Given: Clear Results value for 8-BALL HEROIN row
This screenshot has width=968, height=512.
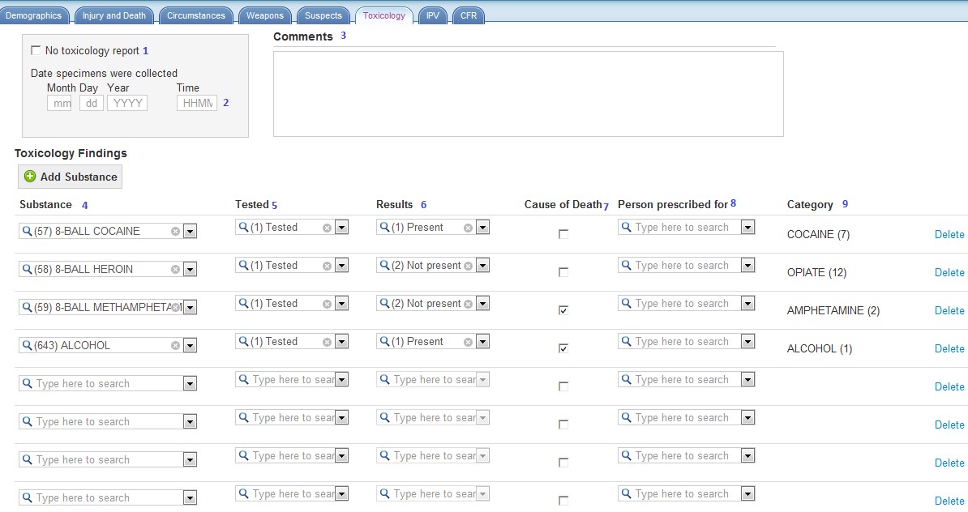Looking at the screenshot, I should 468,267.
